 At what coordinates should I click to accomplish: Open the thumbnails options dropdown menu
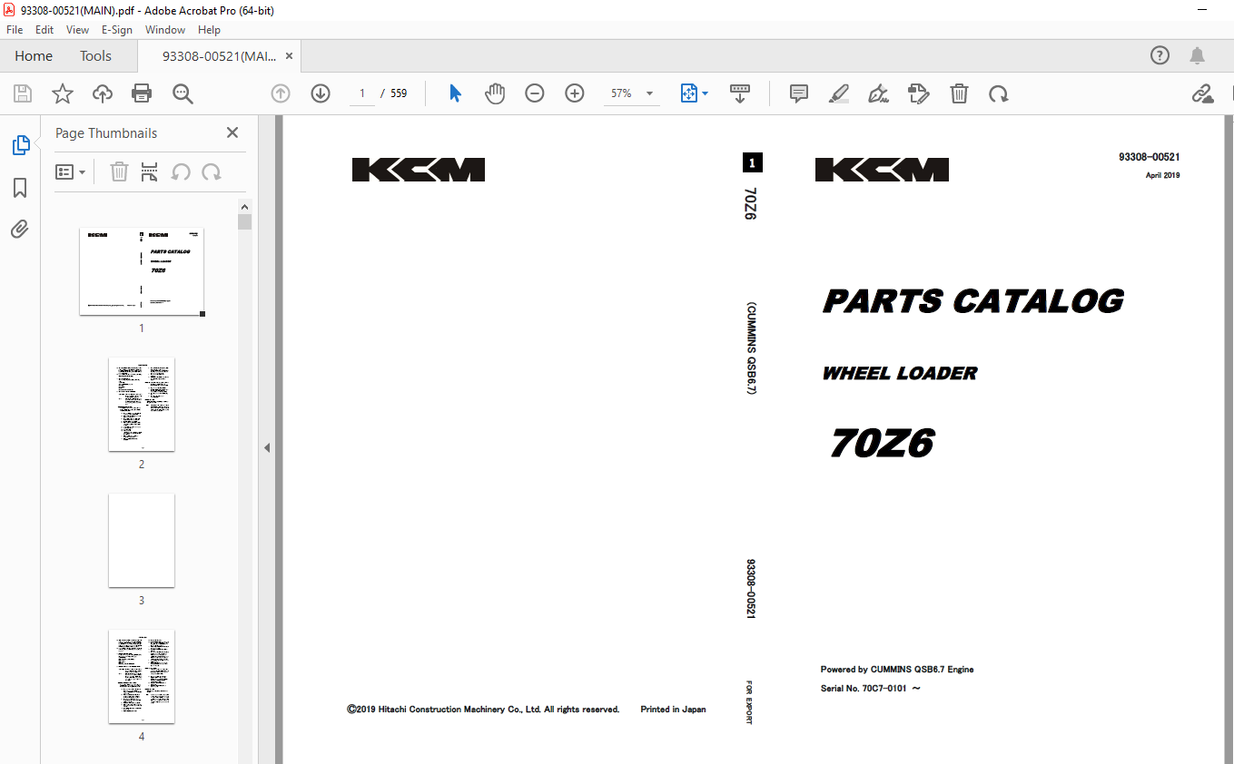[x=70, y=171]
